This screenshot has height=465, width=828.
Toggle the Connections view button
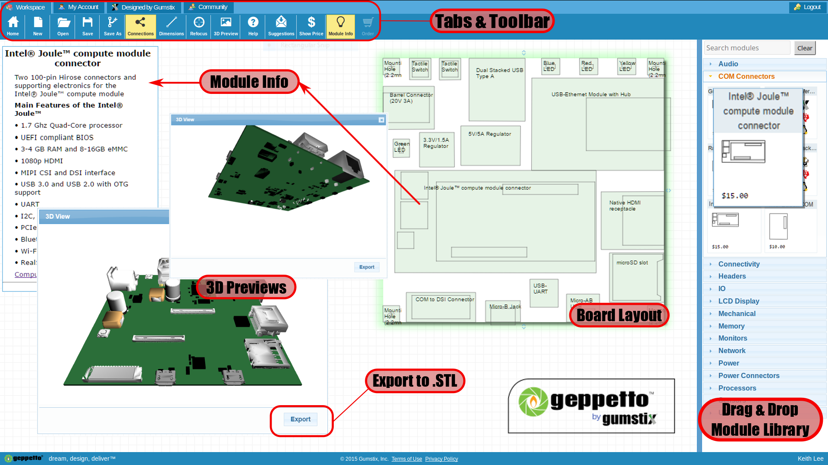(x=141, y=27)
